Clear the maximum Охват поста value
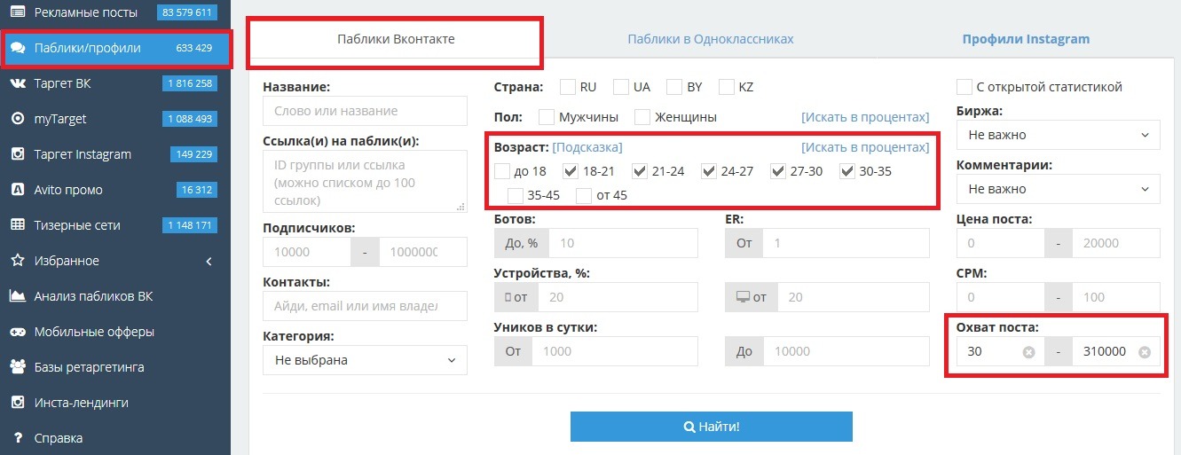The width and height of the screenshot is (1181, 455). (x=1145, y=352)
